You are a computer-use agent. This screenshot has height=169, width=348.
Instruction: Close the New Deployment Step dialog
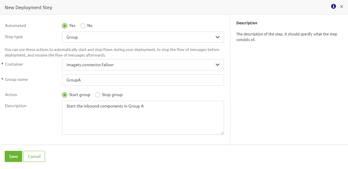pos(342,6)
